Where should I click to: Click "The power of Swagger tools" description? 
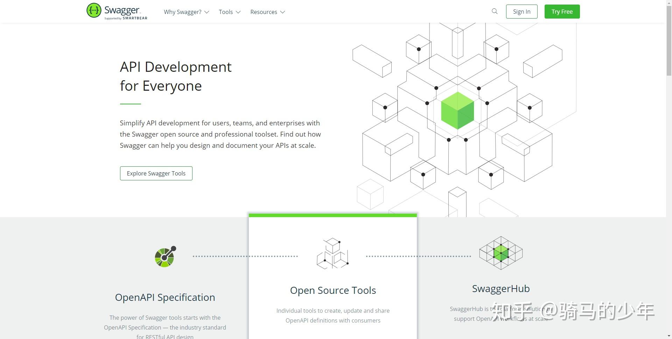tap(165, 327)
